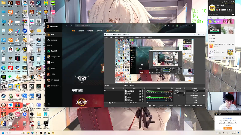Open first mixer channel three-dot options menu
The image size is (241, 135).
pos(171,94)
